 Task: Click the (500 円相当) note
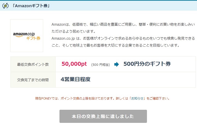coord(101,65)
